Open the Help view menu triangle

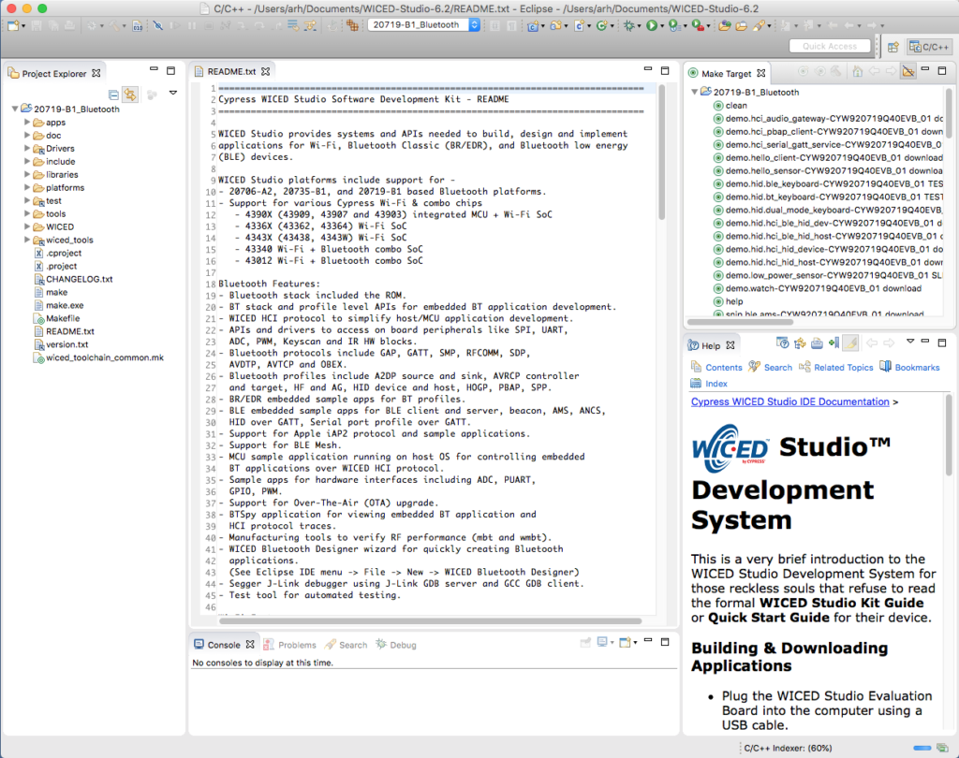[910, 341]
